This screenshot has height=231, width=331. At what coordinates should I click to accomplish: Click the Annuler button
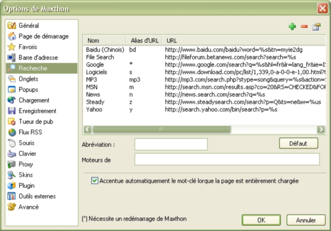click(x=306, y=220)
